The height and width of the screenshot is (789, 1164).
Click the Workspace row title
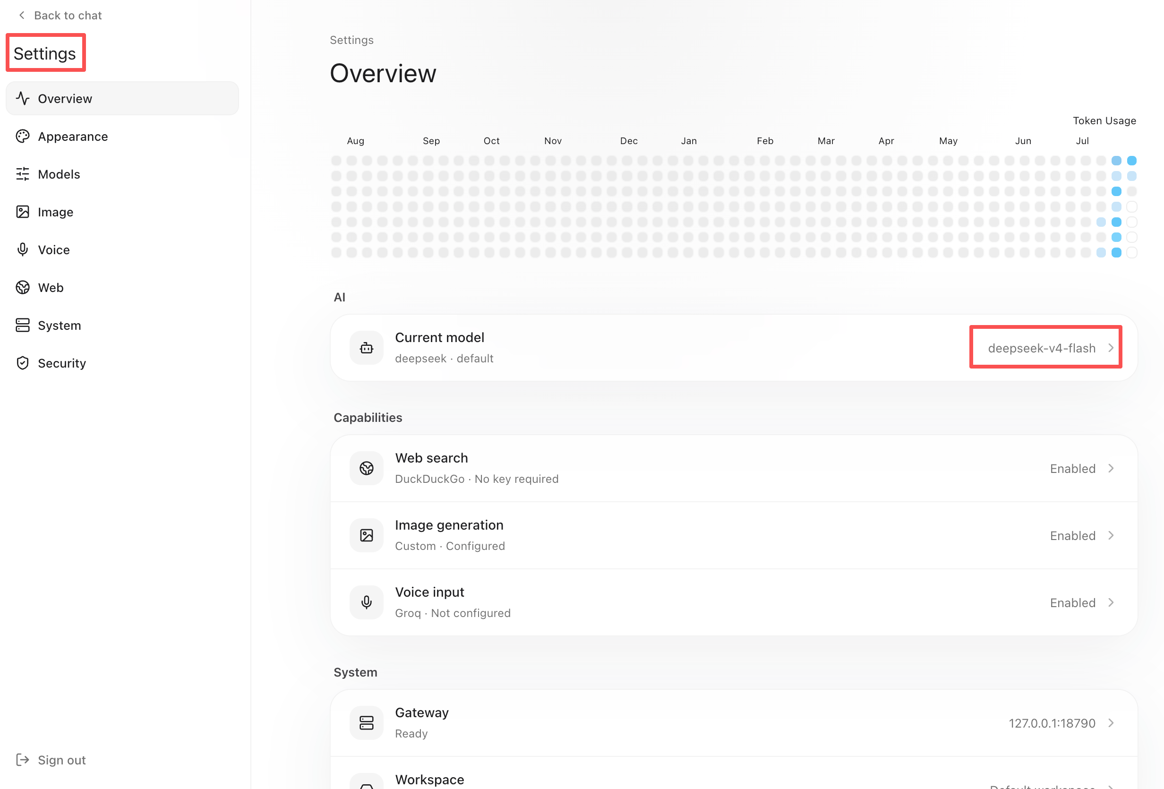429,779
